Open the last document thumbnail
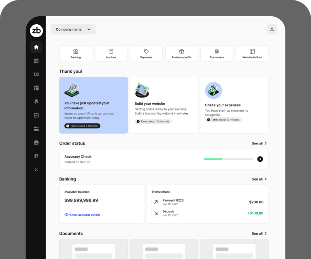 click(234, 249)
